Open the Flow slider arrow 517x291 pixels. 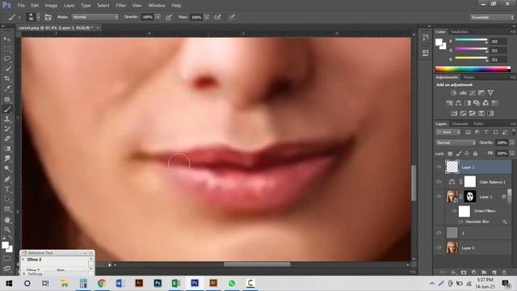click(207, 17)
